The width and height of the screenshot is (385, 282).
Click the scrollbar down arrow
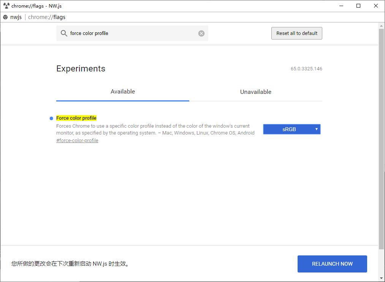coord(381,278)
